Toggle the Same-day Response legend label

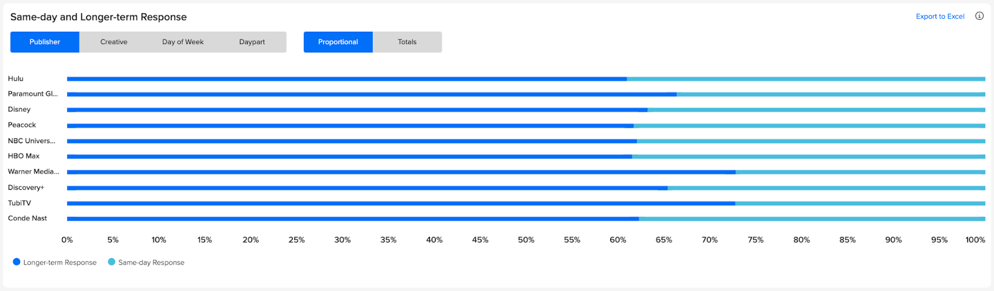coord(151,262)
